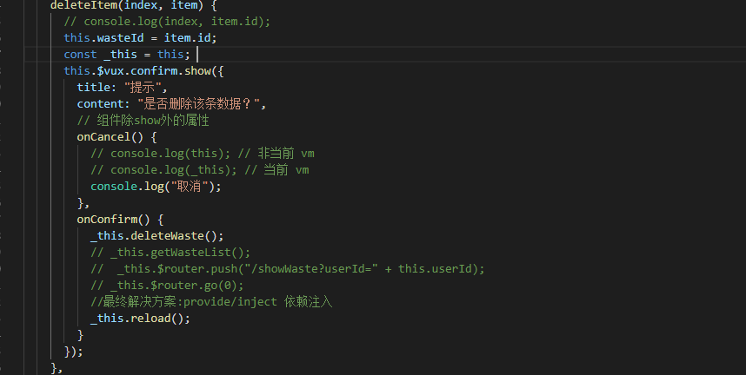Click the commented _this.getWasteList() line
746x375 pixels.
tap(170, 253)
